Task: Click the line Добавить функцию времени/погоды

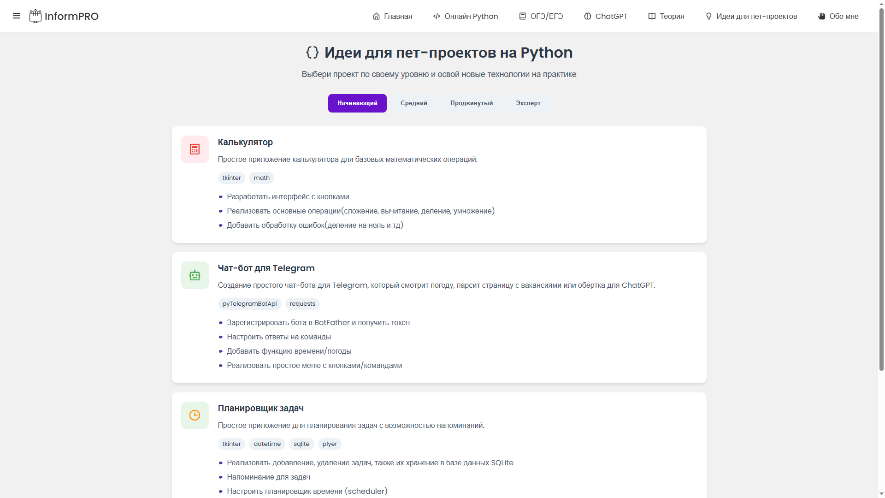Action: coord(289,351)
